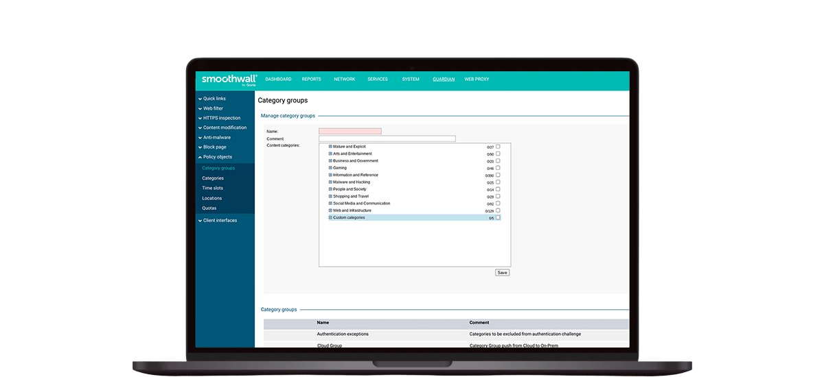Check the Business and Government checkbox
The width and height of the screenshot is (824, 377).
point(499,160)
